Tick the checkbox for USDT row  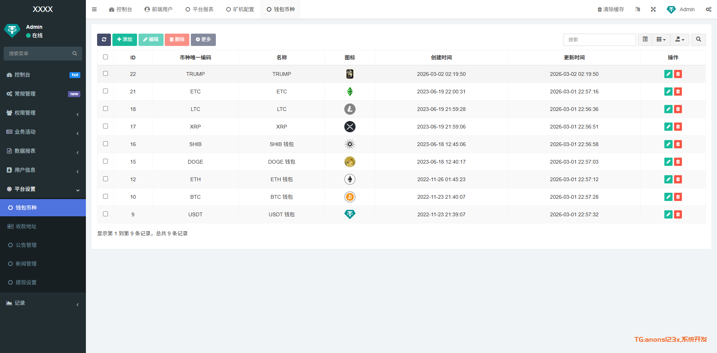[x=105, y=214]
